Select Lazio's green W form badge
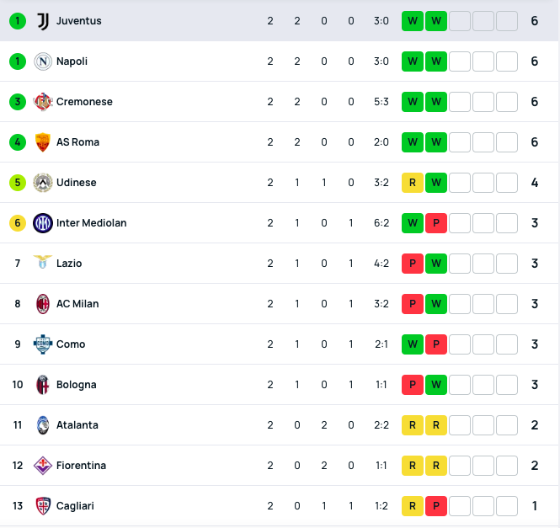The height and width of the screenshot is (528, 560). pyautogui.click(x=436, y=264)
